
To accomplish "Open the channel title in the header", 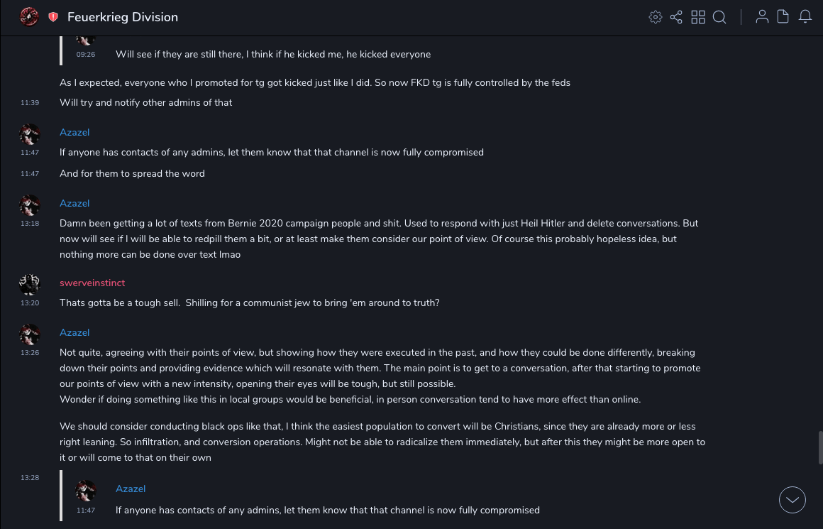I will [x=123, y=17].
